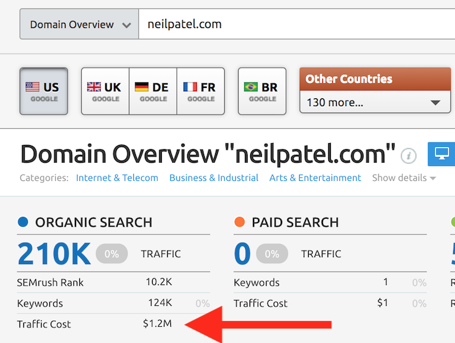Select the DE Google database

(x=153, y=91)
